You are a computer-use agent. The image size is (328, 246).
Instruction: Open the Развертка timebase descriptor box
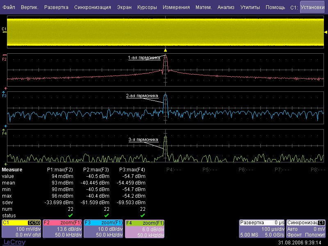coord(262,229)
